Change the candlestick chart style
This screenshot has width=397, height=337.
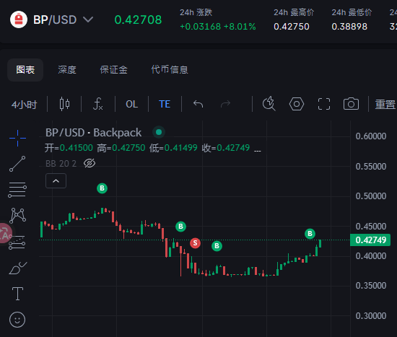(64, 104)
